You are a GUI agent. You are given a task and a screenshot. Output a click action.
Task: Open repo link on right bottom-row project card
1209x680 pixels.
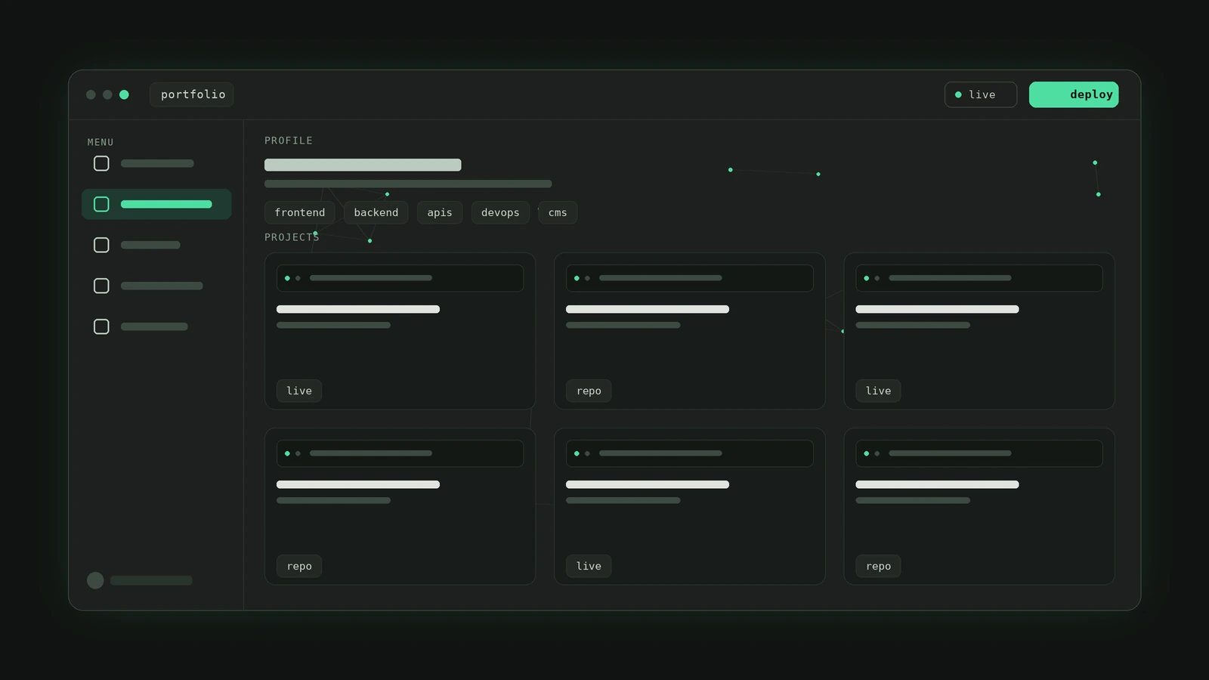878,566
